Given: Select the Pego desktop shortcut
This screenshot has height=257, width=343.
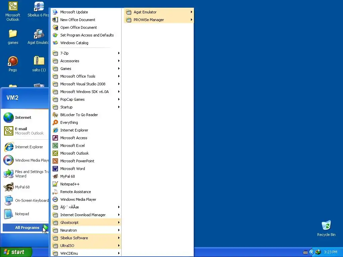Looking at the screenshot, I should coord(13,64).
